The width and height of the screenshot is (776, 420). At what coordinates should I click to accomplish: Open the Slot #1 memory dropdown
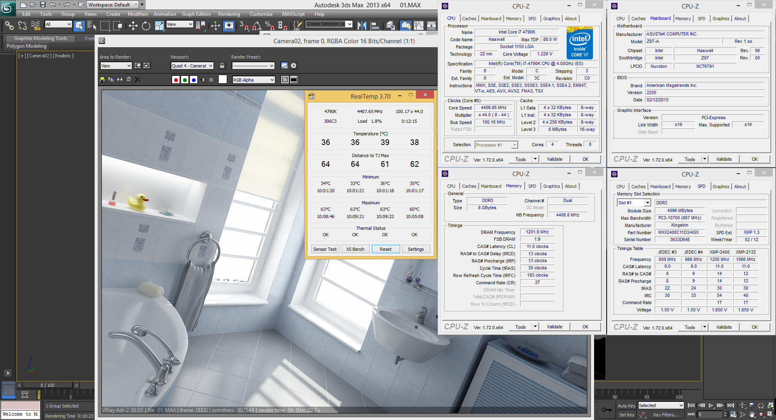tap(634, 203)
